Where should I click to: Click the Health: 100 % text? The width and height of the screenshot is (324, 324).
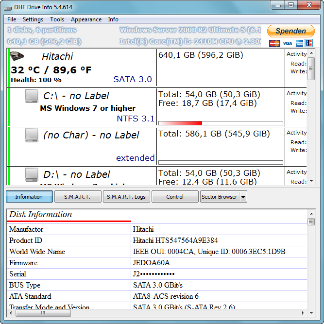point(36,80)
